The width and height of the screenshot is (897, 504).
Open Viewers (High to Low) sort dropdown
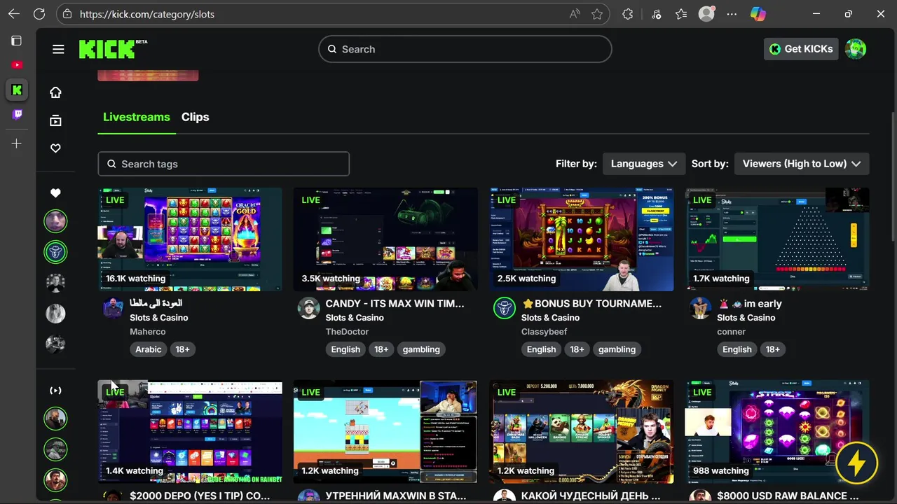802,164
